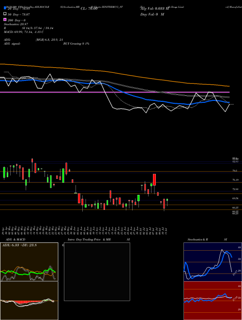This screenshot has height=320, width=242.
Task: Select the 'MACD: 69.99, 71.14, -1.15 C' line
Action: (24, 32)
